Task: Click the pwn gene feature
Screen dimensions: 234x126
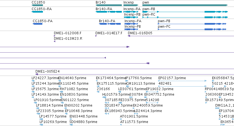Action: coord(185,5)
